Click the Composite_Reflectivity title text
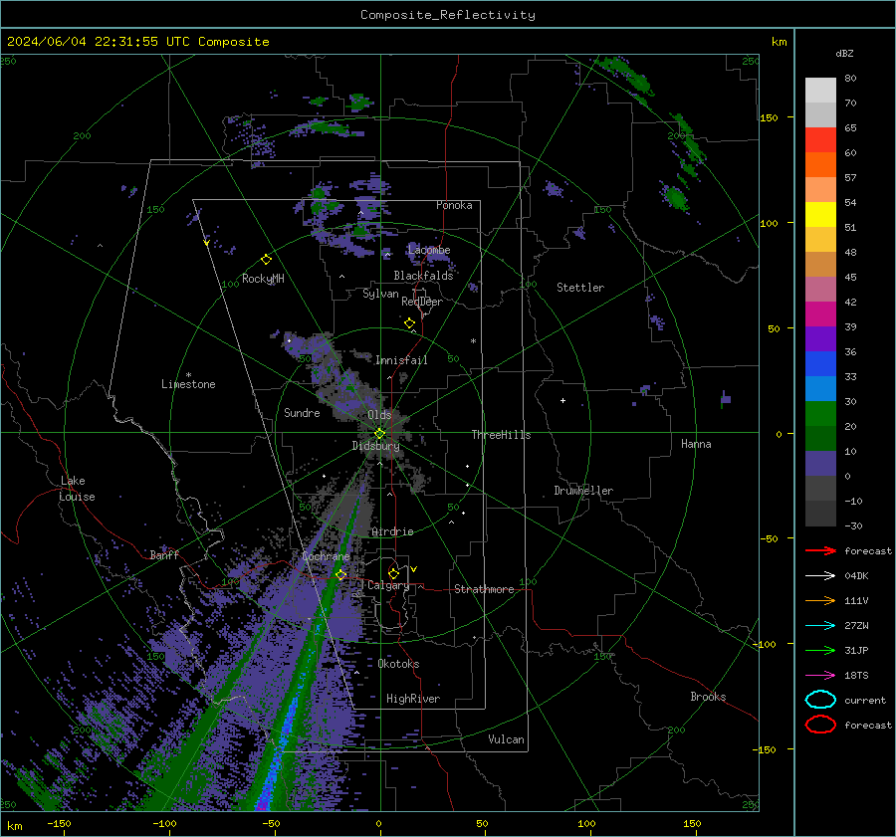This screenshot has width=896, height=837. pos(447,15)
